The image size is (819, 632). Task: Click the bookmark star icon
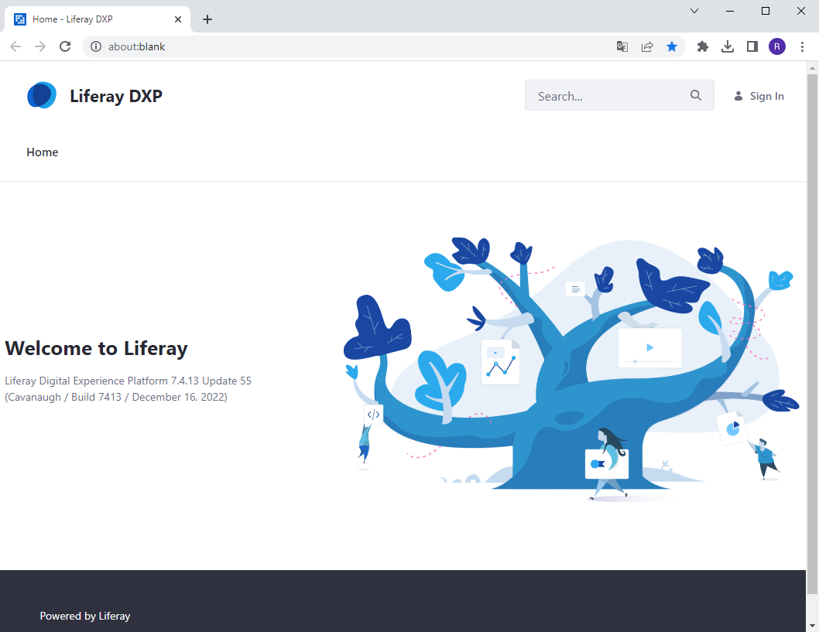(672, 46)
